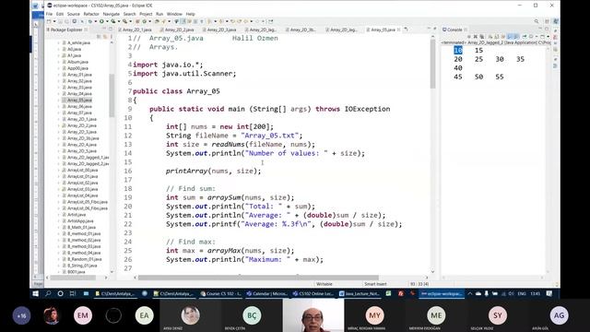Maximize the Console view
Viewport: 590px width, 332px height.
point(547,29)
